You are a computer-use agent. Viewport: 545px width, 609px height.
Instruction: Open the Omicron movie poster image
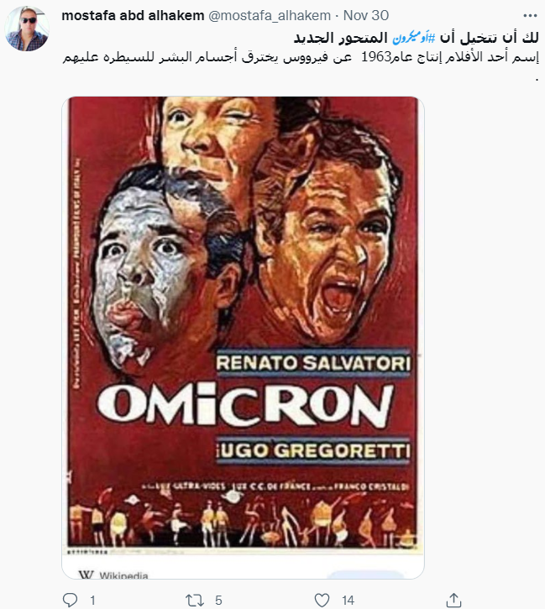(243, 324)
